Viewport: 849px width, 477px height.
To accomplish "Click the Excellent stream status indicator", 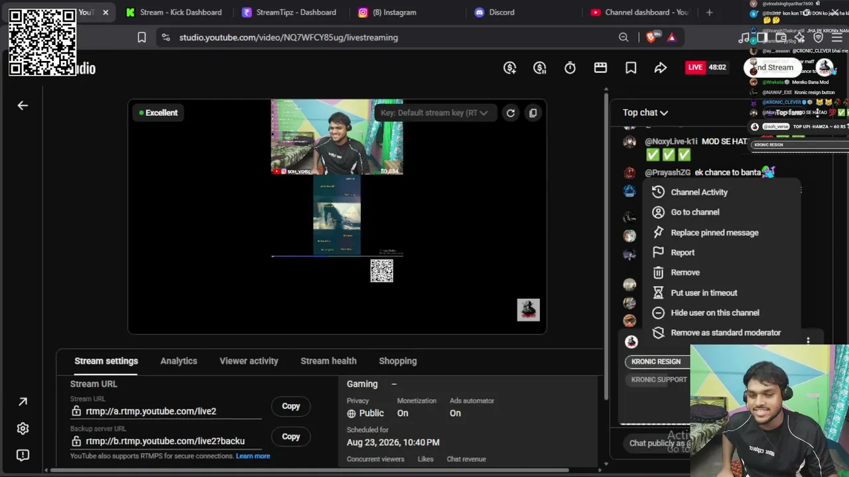I will 159,113.
